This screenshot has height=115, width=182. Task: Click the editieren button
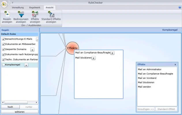19,112
